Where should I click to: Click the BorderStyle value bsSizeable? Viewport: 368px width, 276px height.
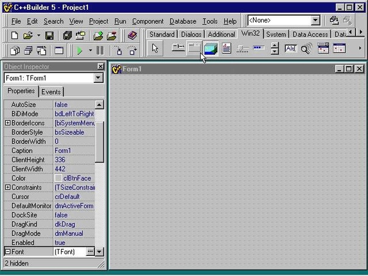69,132
